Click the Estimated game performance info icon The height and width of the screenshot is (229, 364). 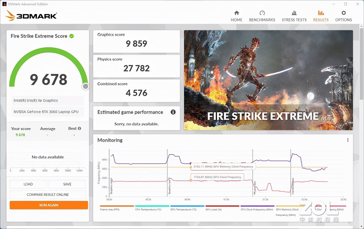(x=173, y=112)
